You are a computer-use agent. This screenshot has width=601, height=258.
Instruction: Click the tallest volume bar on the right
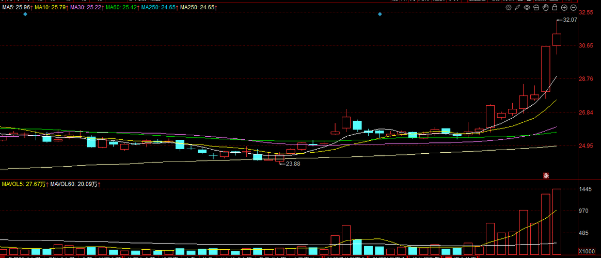tap(557, 222)
